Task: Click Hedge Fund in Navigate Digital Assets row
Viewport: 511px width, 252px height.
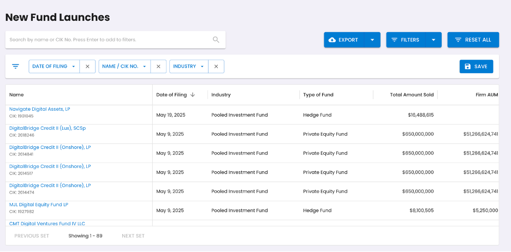Action: coord(317,115)
